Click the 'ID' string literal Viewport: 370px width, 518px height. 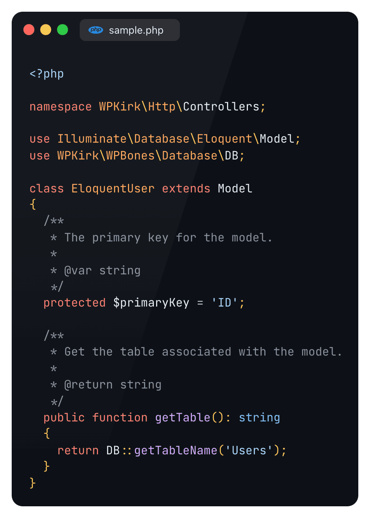coord(224,303)
